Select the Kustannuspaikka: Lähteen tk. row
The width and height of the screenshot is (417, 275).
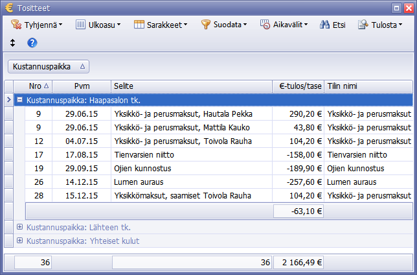point(213,227)
